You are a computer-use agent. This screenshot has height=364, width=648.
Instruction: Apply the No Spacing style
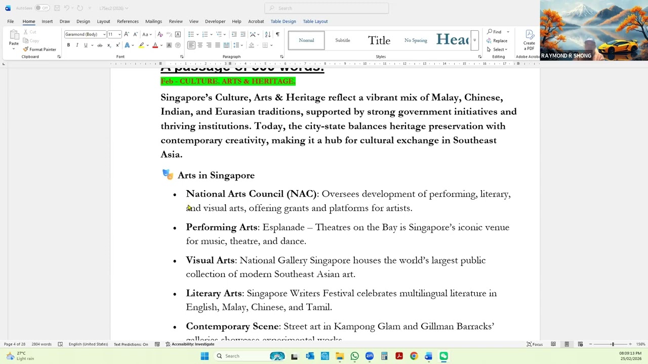click(416, 40)
